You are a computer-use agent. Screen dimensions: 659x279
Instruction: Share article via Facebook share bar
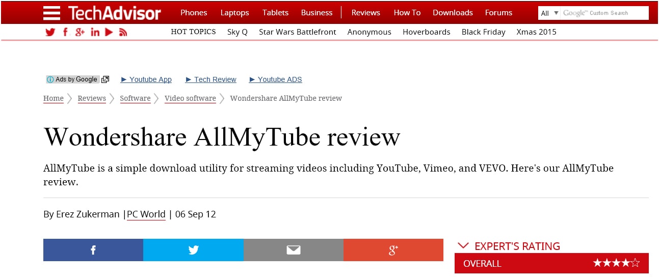pos(93,250)
